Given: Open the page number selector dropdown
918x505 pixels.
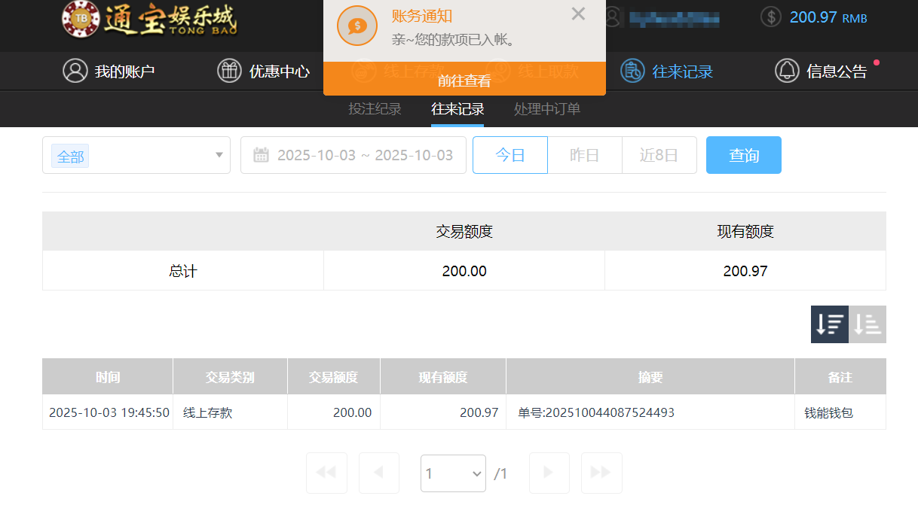Looking at the screenshot, I should pyautogui.click(x=453, y=473).
